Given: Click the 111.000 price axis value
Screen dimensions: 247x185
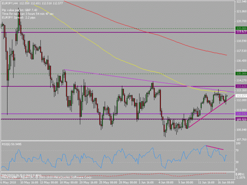Looking at the screenshot, I should pyautogui.click(x=241, y=110).
